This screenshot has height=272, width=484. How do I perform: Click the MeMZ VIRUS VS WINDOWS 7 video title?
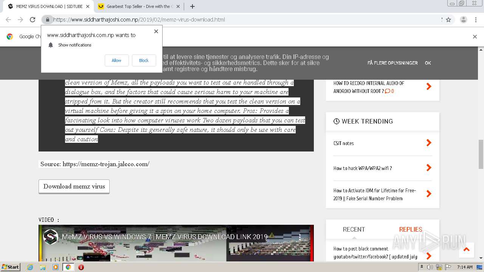(164, 237)
